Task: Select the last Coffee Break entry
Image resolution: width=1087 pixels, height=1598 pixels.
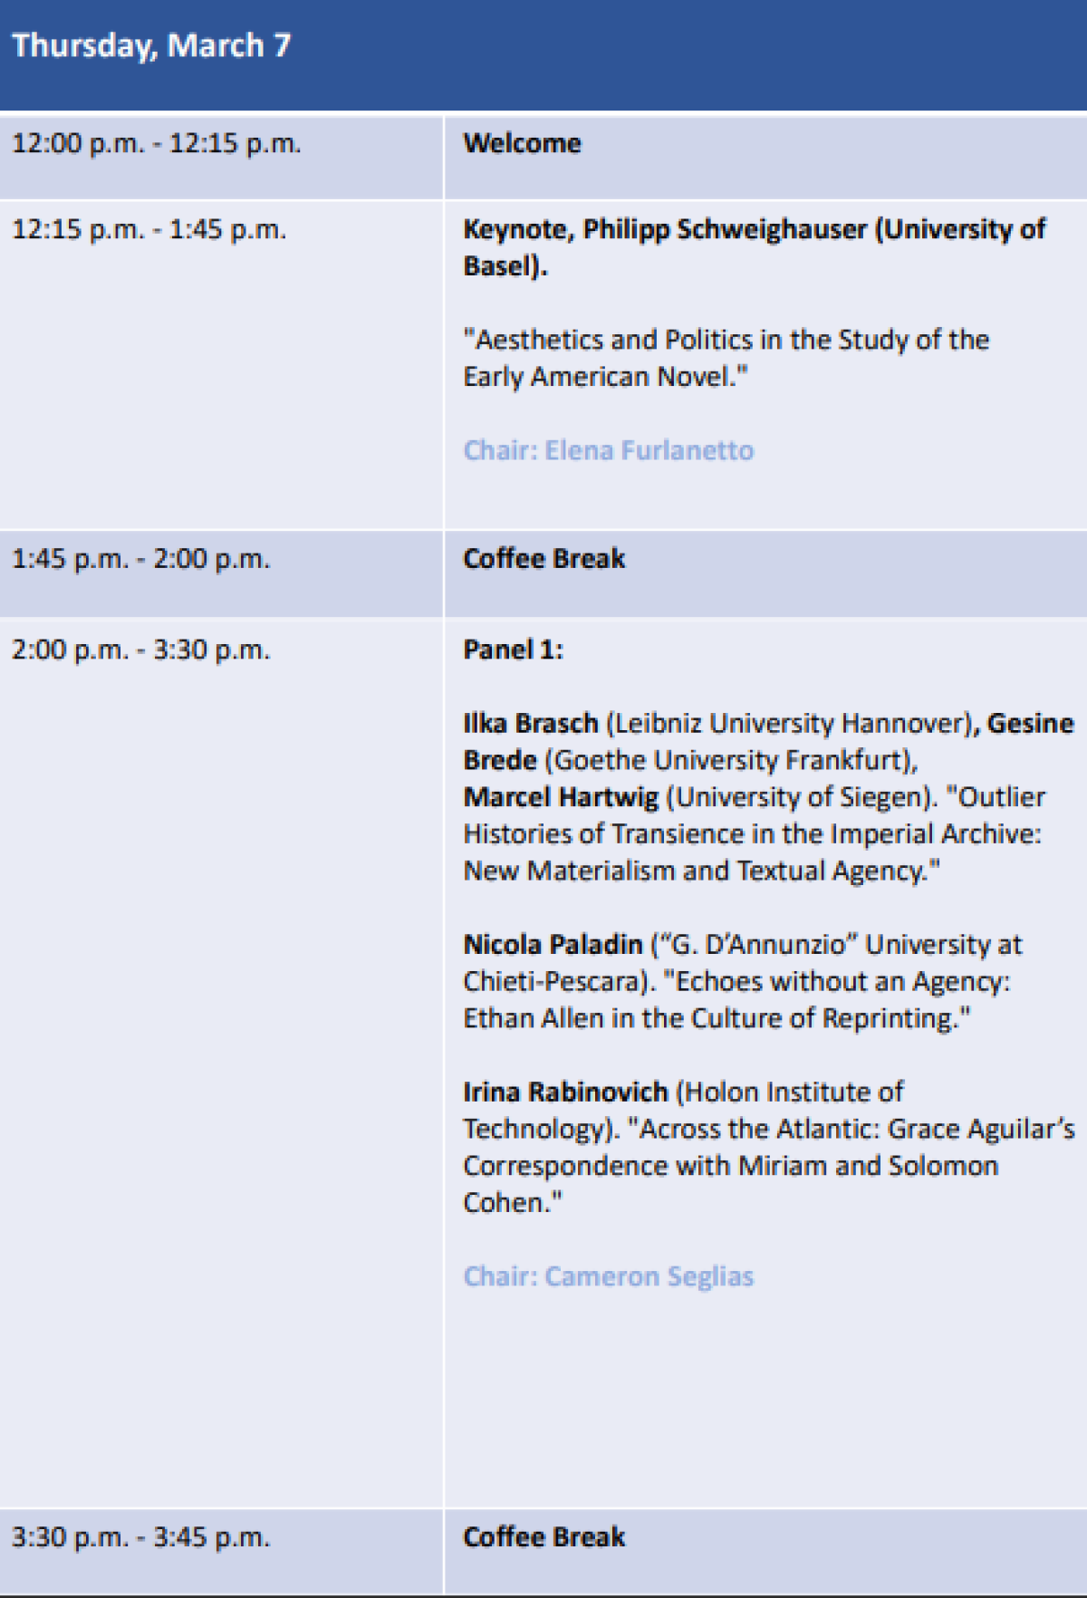Action: pos(543,1537)
